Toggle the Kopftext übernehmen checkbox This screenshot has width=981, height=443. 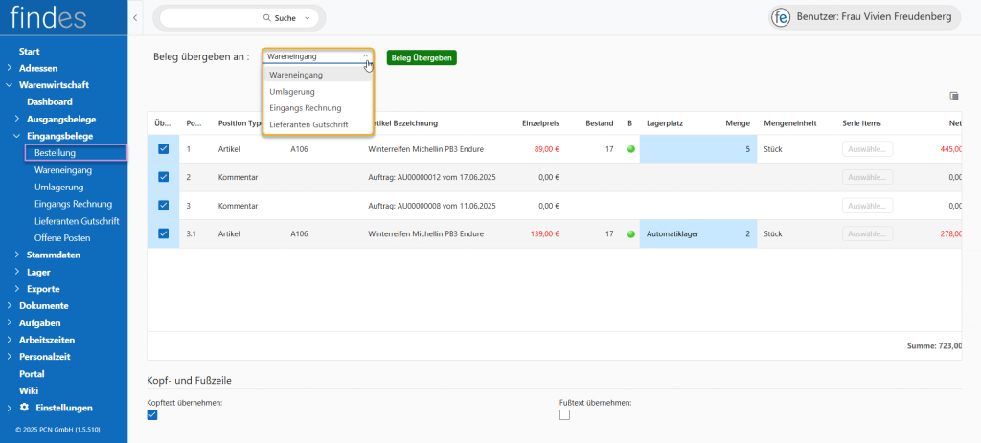point(152,414)
